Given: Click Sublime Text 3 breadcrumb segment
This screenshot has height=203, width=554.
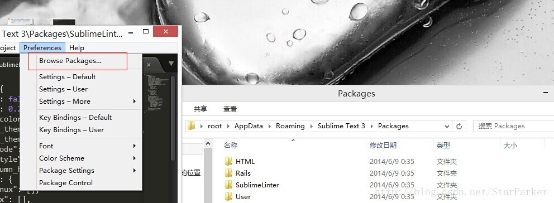Looking at the screenshot, I should tap(341, 126).
